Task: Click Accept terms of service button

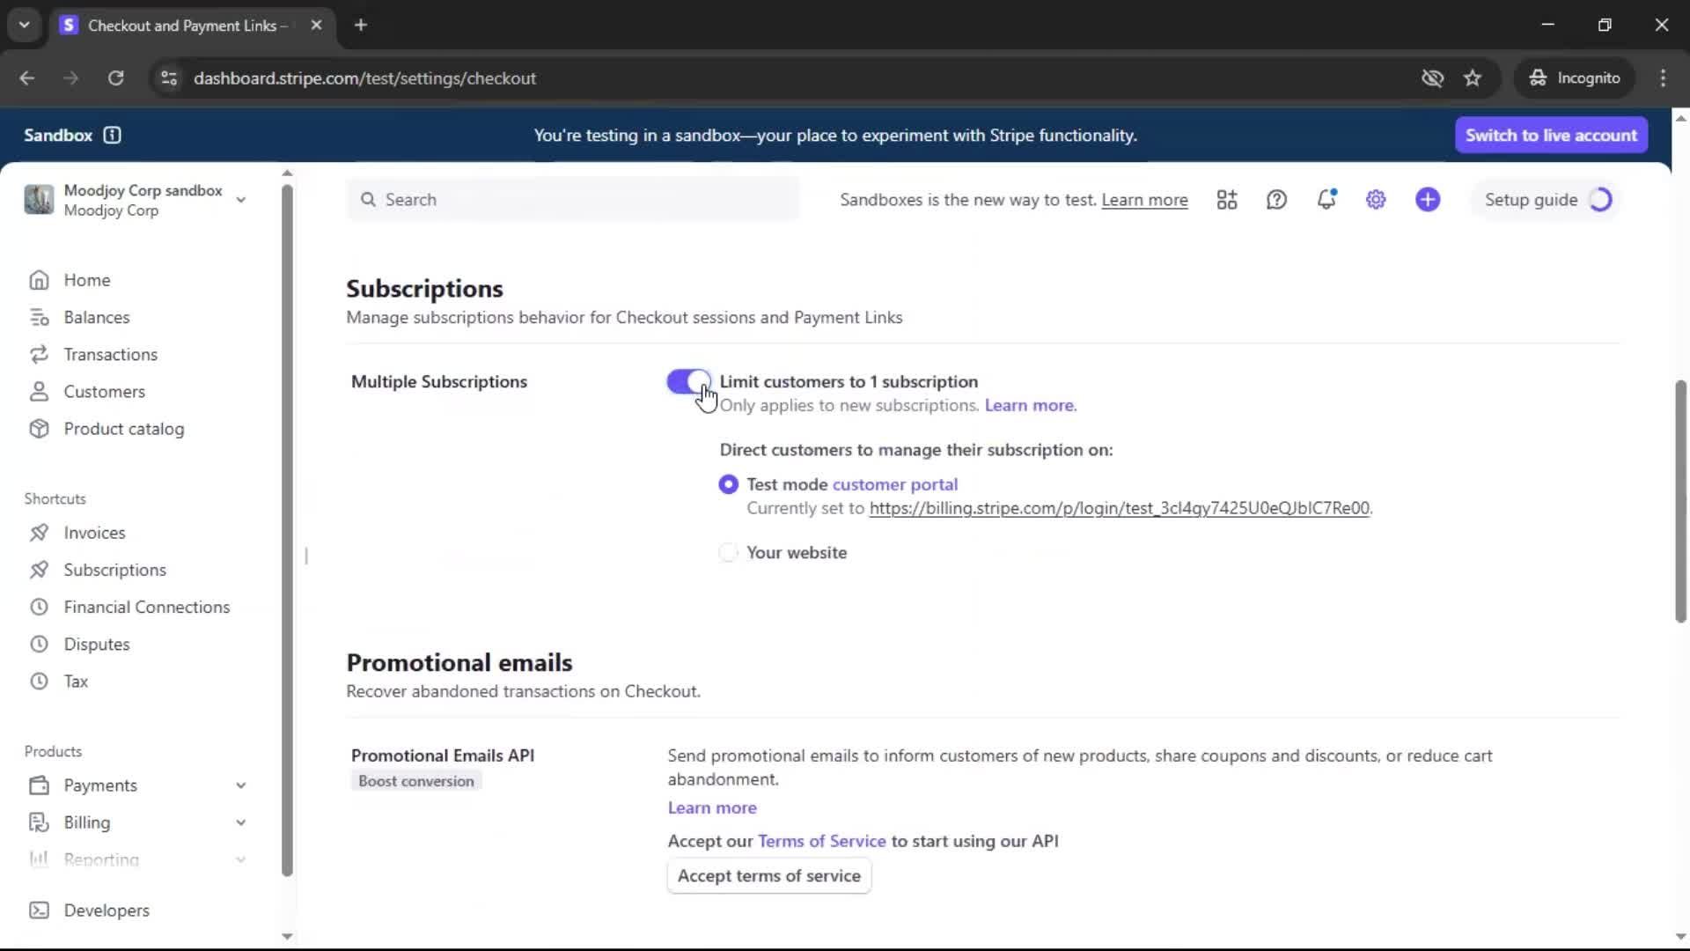Action: pyautogui.click(x=768, y=876)
